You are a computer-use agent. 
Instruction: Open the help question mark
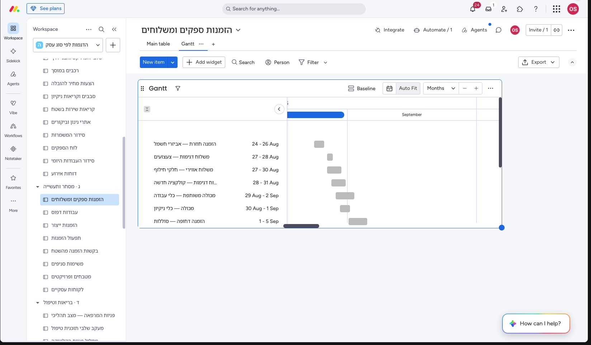(x=536, y=9)
